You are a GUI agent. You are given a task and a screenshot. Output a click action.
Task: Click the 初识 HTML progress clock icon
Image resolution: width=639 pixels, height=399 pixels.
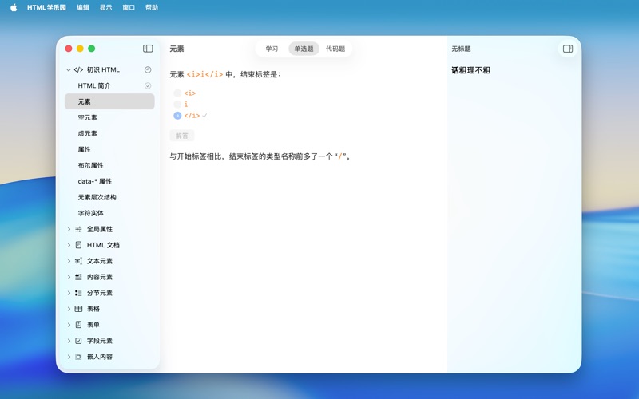click(x=148, y=70)
